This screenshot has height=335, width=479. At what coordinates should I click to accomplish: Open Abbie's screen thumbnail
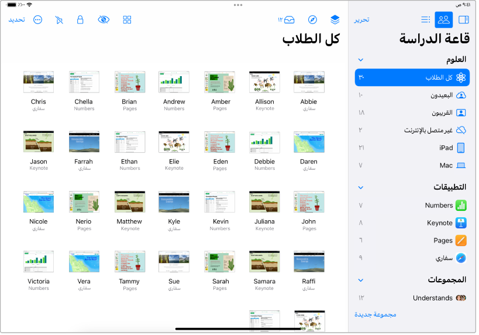click(309, 82)
